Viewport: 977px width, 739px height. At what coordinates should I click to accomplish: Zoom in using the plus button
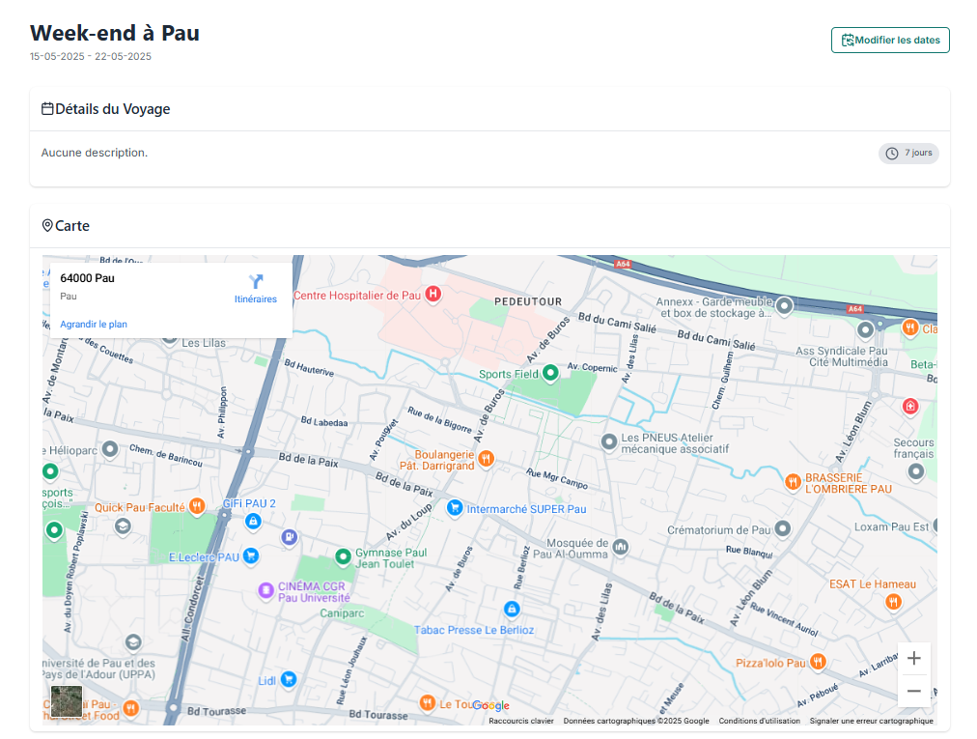tap(913, 657)
